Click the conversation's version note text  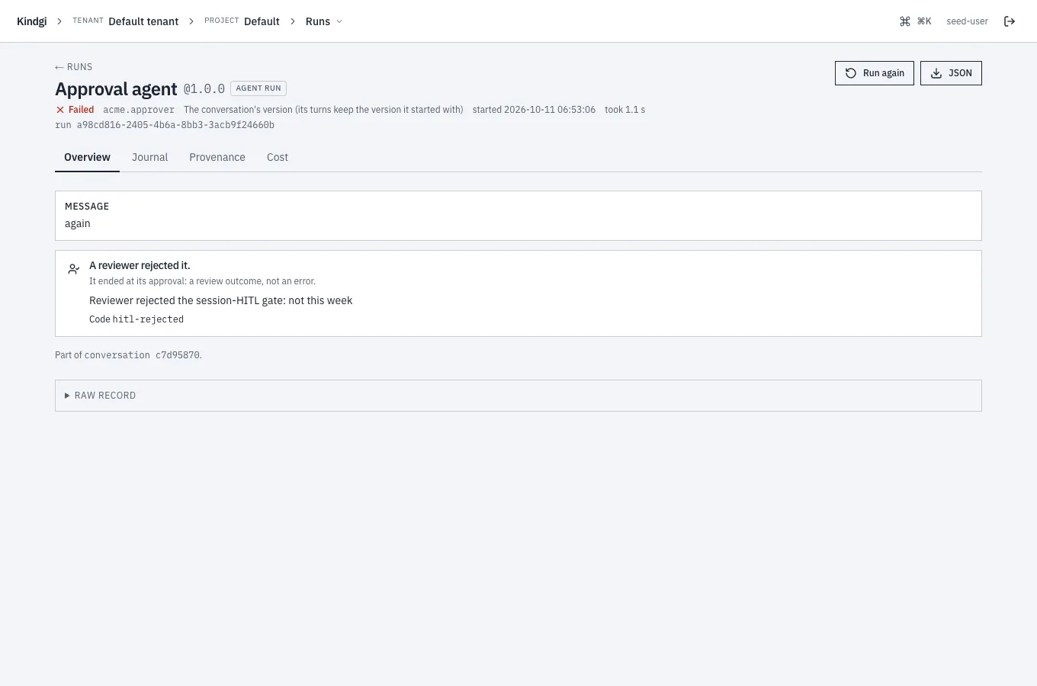pyautogui.click(x=323, y=110)
